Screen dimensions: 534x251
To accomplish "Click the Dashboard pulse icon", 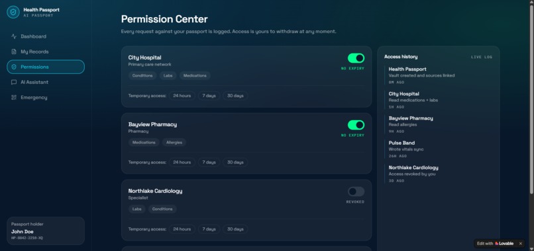I will point(14,36).
